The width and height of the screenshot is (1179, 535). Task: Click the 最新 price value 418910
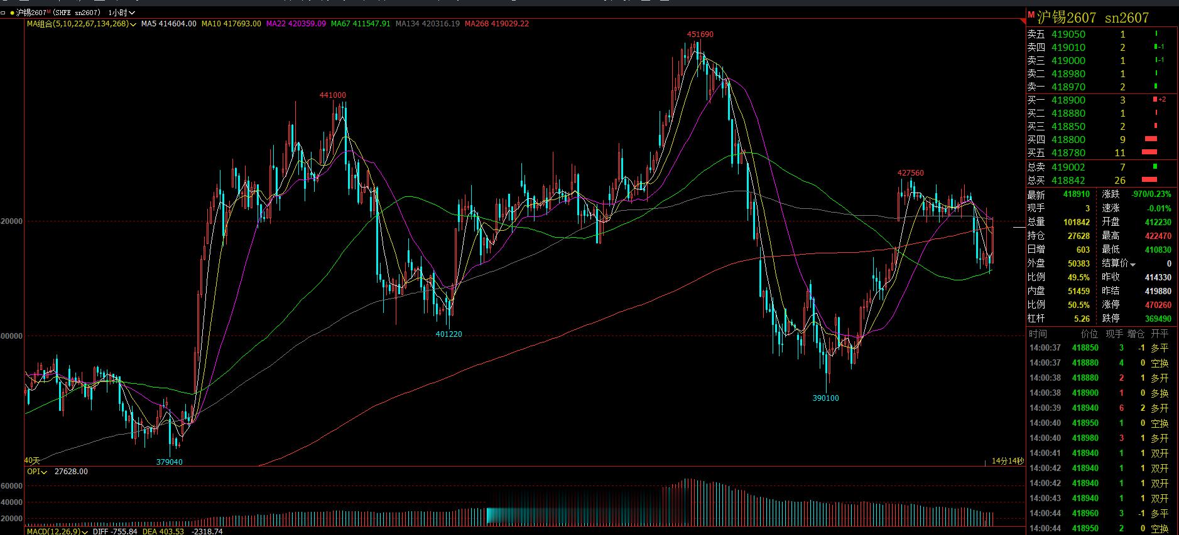pos(1077,194)
